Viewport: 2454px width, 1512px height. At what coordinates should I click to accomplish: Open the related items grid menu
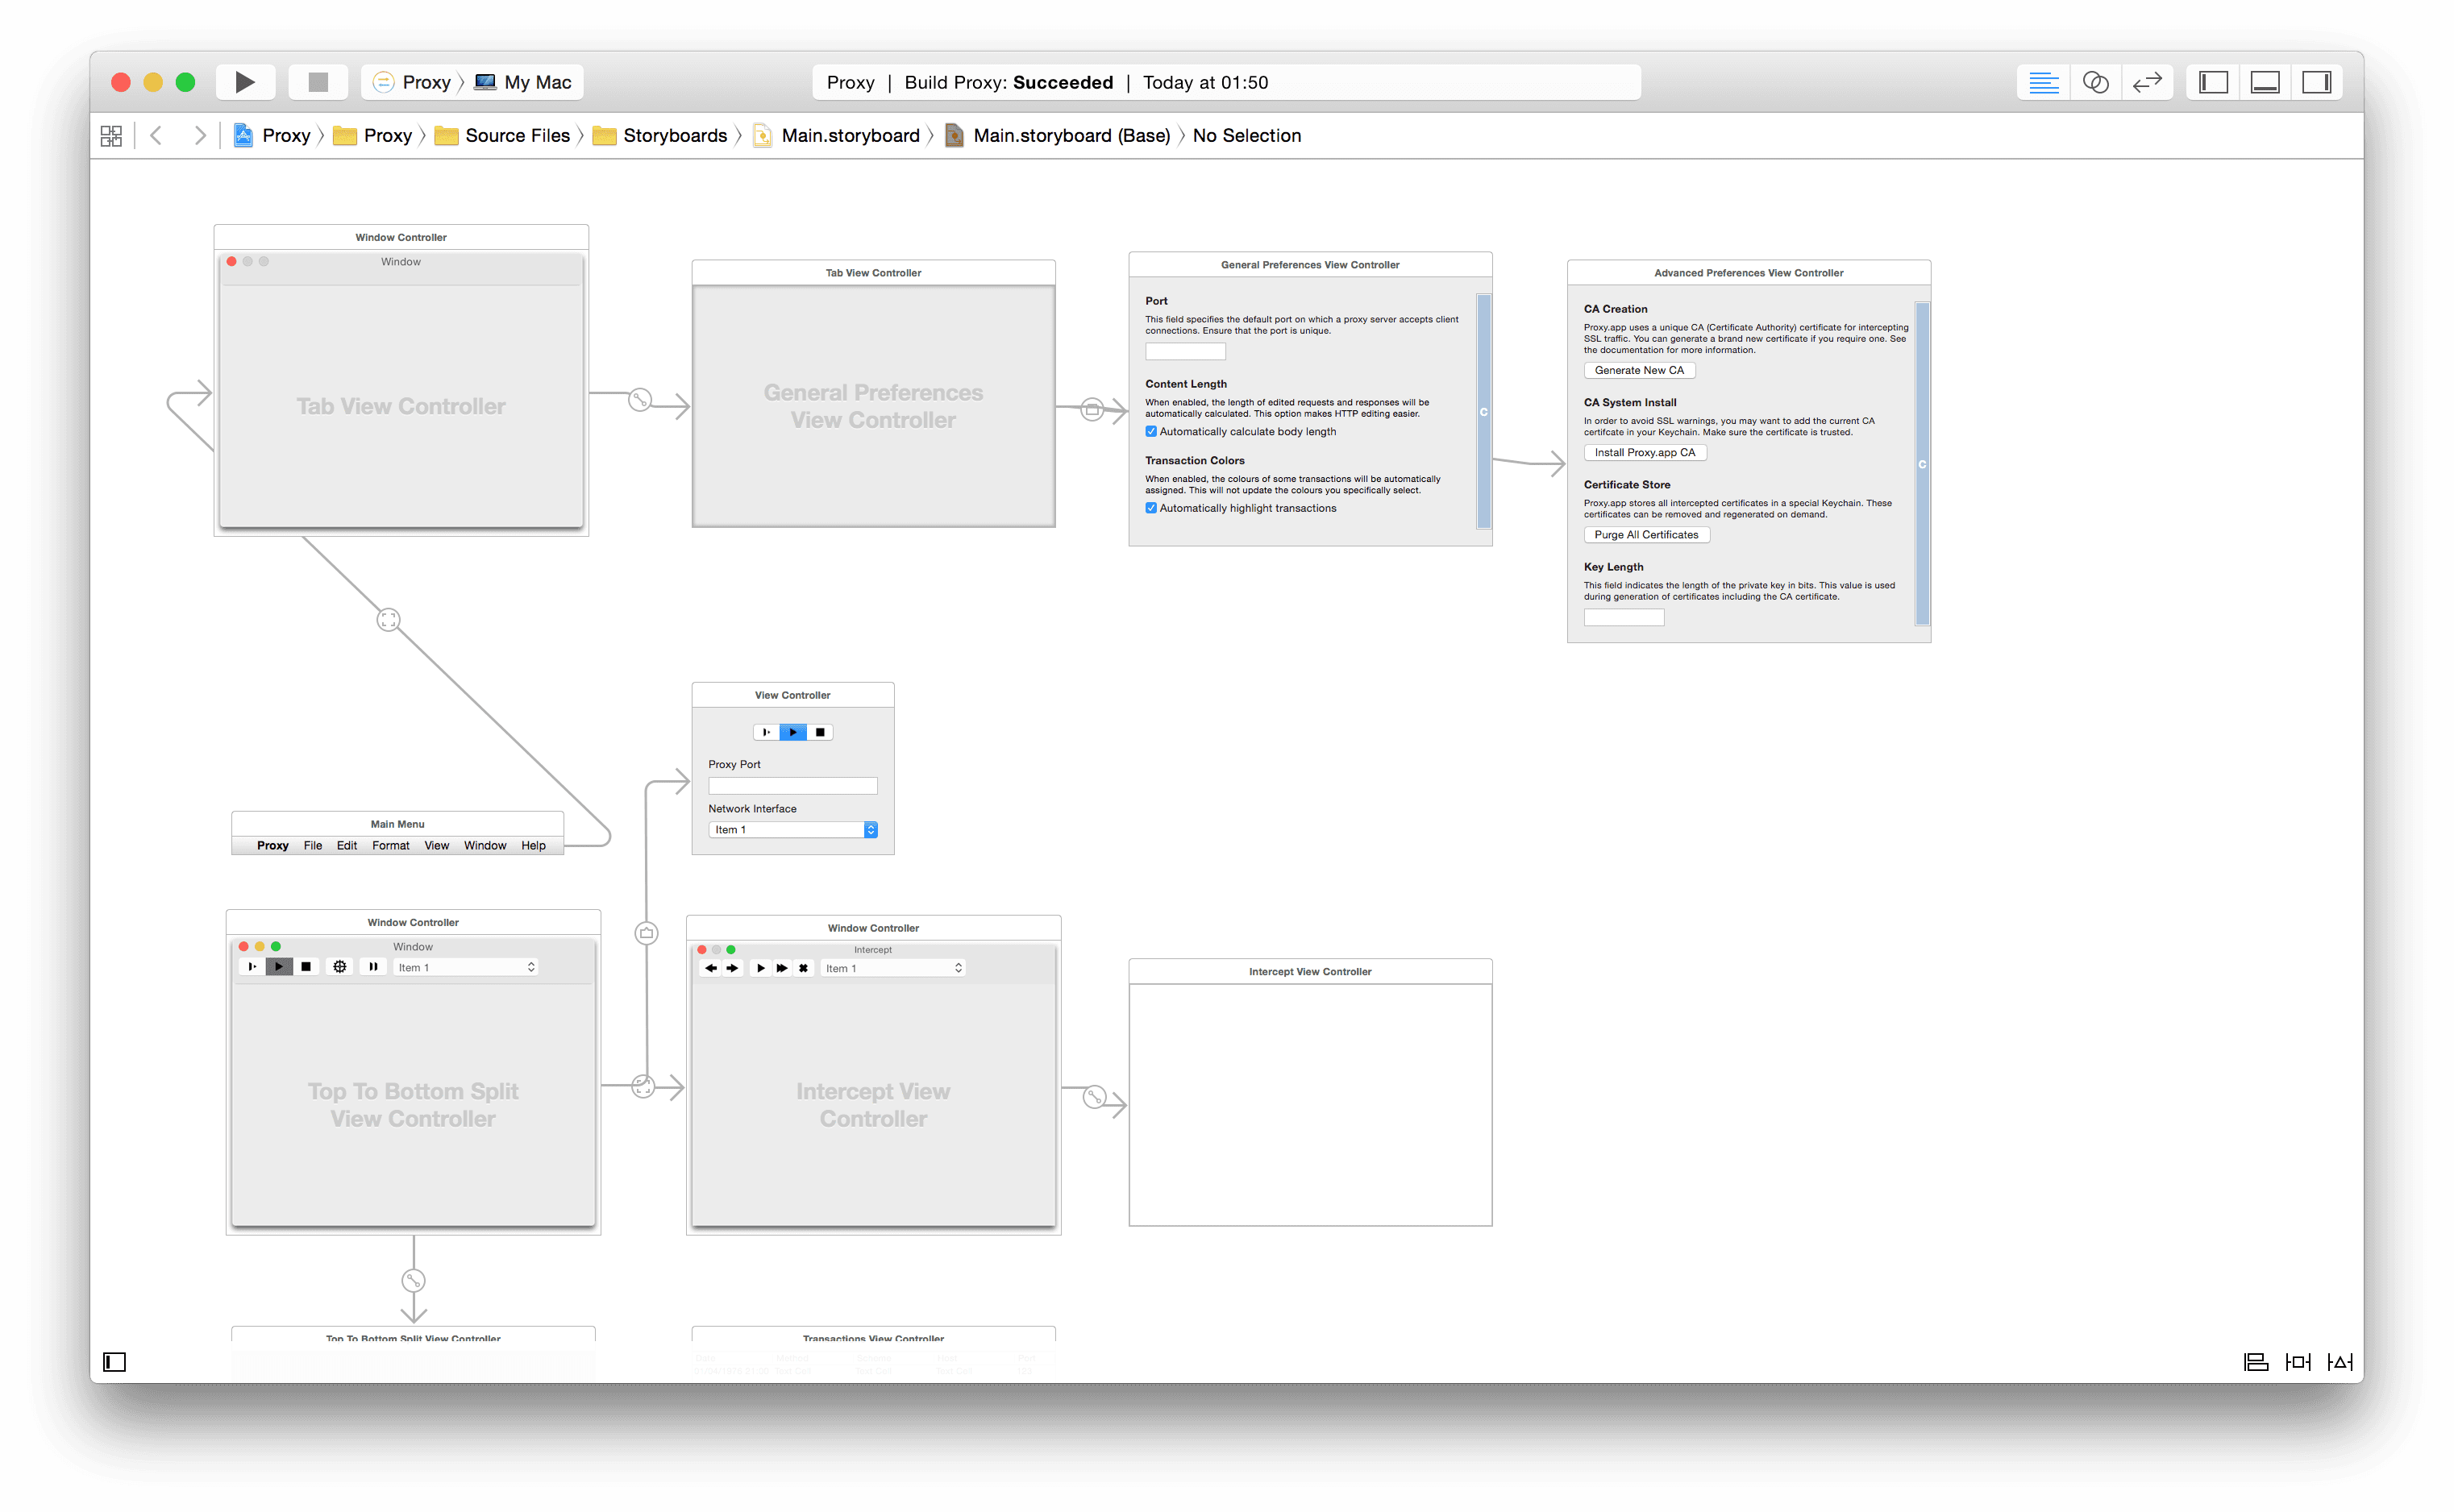point(111,136)
